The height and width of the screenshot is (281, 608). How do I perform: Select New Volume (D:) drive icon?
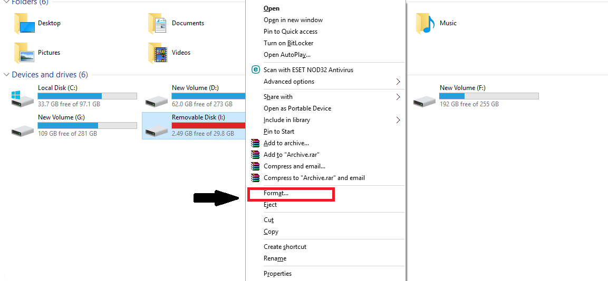(x=156, y=102)
